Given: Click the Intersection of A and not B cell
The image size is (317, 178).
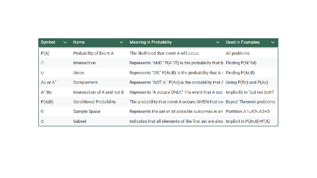Looking at the screenshot, I should 98,92.
